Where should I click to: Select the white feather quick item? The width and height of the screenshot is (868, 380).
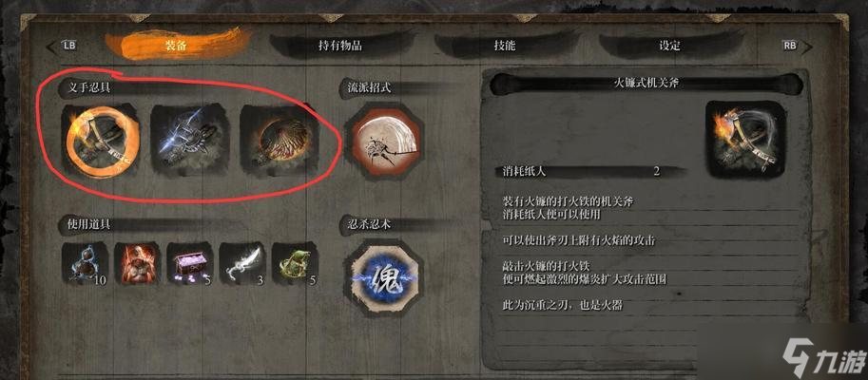(241, 263)
